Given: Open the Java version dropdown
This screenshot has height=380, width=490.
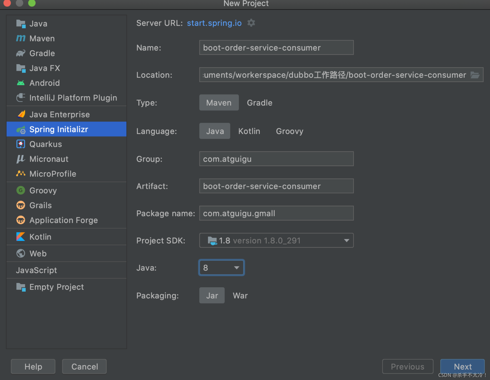Looking at the screenshot, I should tap(221, 268).
